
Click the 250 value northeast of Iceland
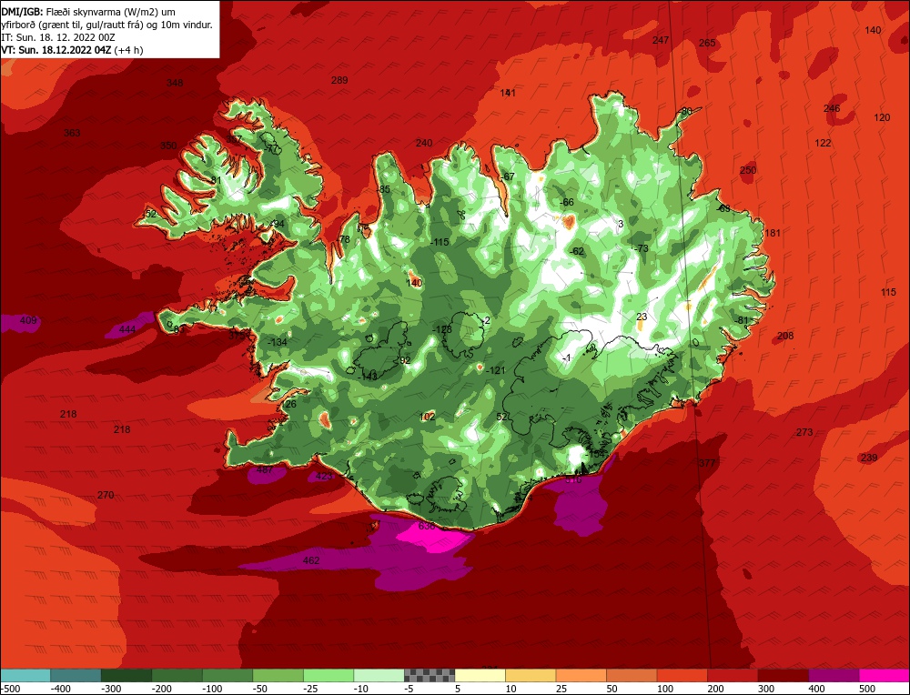tap(748, 170)
